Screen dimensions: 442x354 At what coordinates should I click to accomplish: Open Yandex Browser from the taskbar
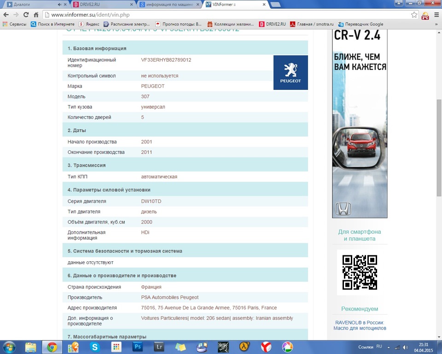[x=266, y=347]
